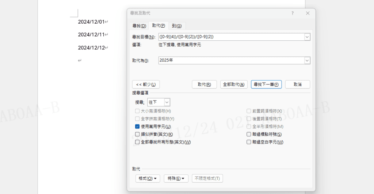
Task: Click 全部取代 to replace all
Action: 234,84
